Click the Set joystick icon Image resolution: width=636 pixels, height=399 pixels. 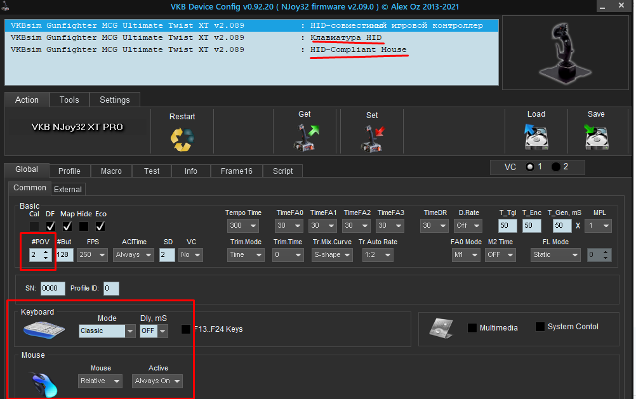click(373, 139)
